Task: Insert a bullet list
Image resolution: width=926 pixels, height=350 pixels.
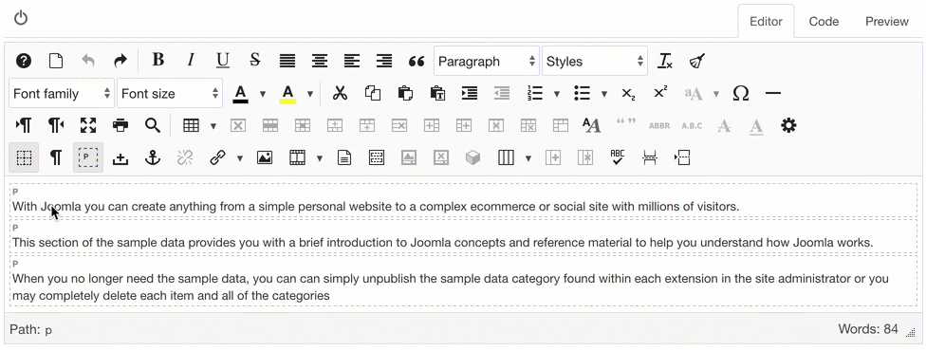Action: [x=583, y=93]
